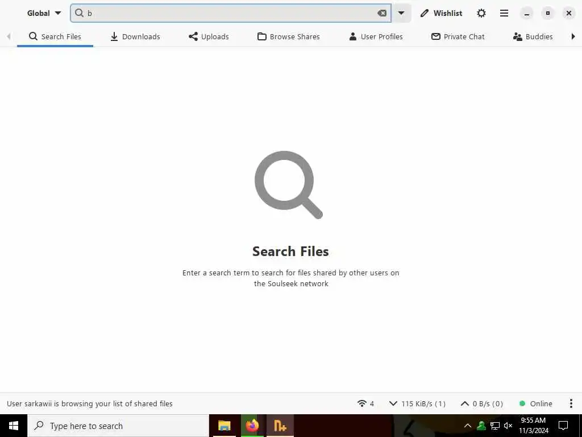Close the Nicotine+ window
This screenshot has height=437, width=582.
[568, 13]
